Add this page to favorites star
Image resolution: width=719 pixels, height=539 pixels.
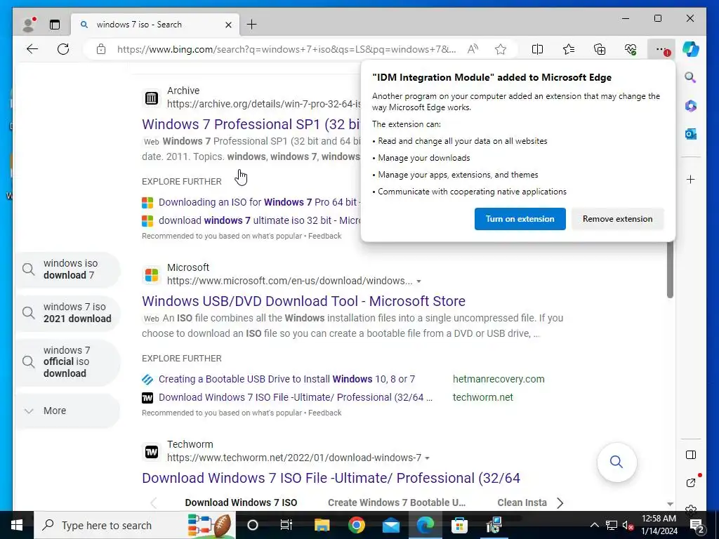[500, 49]
